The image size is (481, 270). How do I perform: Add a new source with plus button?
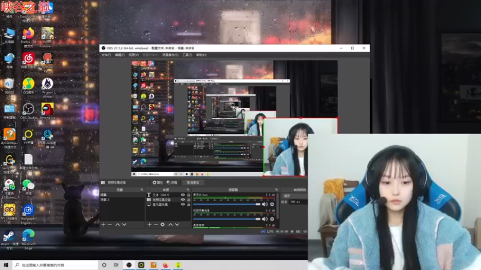coord(149,224)
